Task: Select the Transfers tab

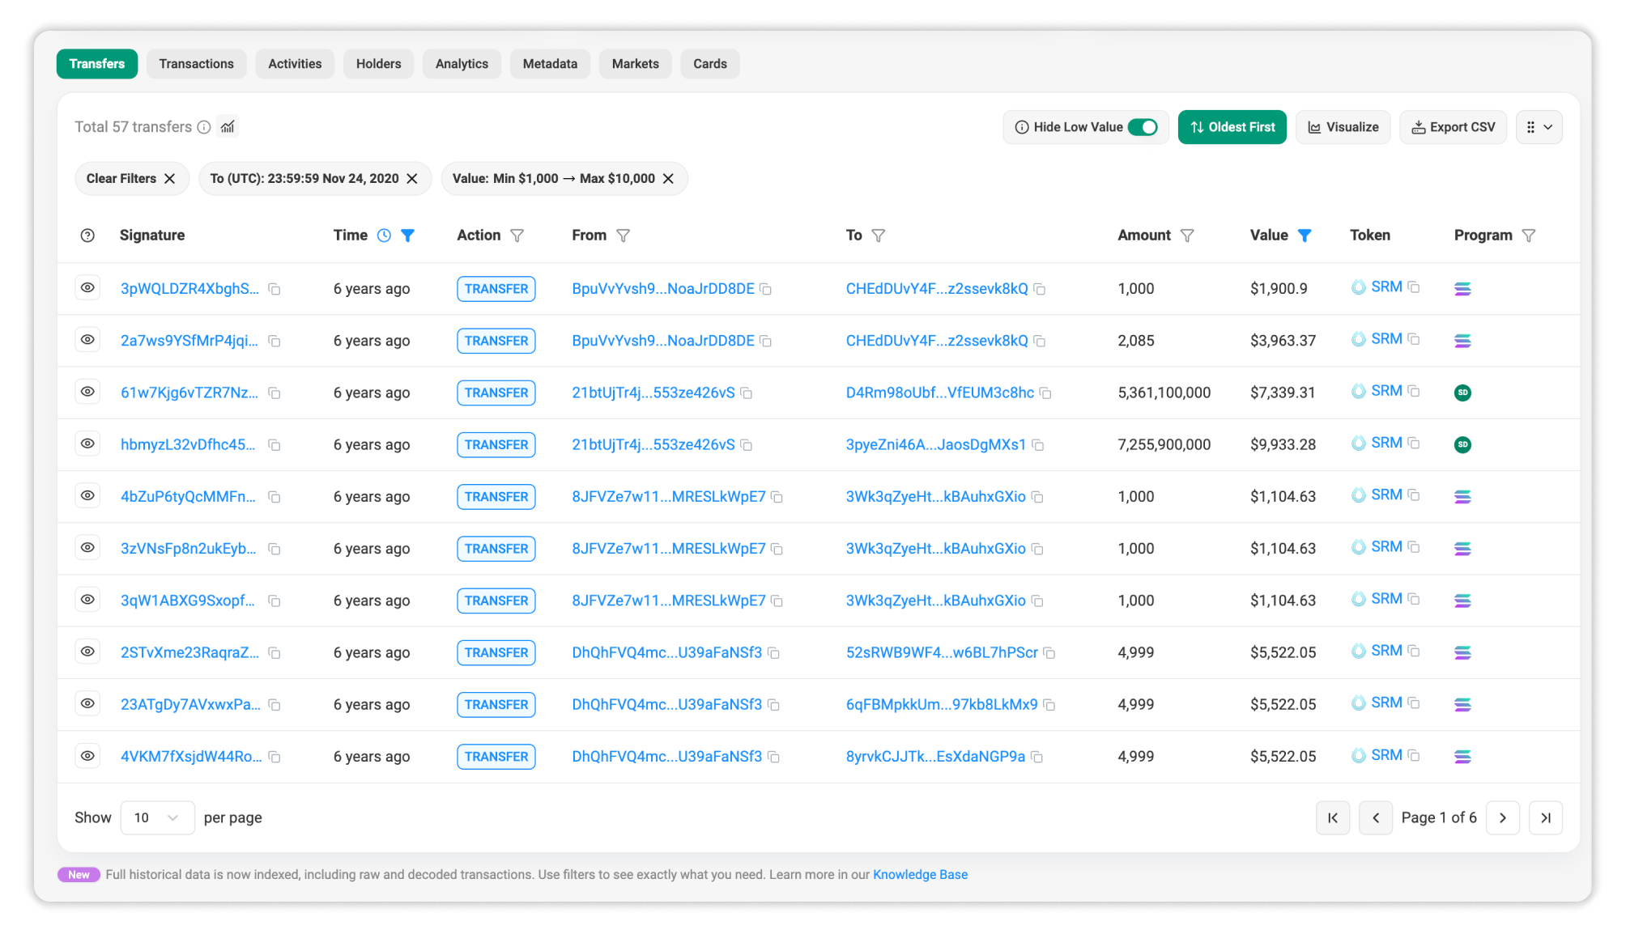Action: [x=97, y=64]
